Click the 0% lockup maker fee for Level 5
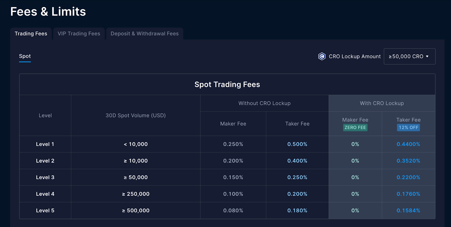This screenshot has height=227, width=451. [x=355, y=211]
